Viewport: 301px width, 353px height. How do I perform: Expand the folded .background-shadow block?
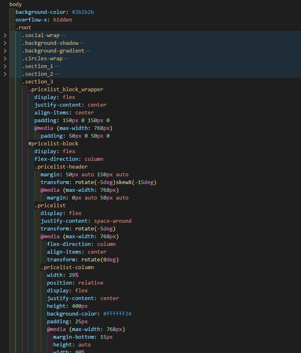tap(5, 43)
